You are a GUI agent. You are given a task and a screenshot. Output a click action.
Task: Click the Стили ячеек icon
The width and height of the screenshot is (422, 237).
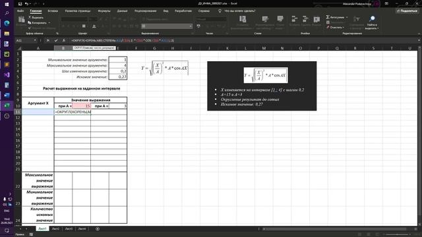280,18
